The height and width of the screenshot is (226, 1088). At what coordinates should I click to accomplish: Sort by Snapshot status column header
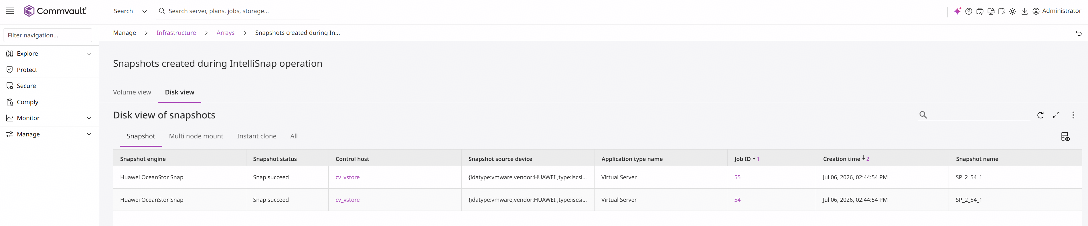275,159
